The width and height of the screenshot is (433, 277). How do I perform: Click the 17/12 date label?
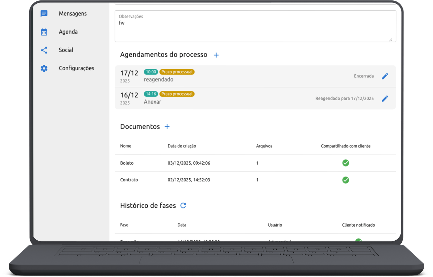[x=129, y=73]
